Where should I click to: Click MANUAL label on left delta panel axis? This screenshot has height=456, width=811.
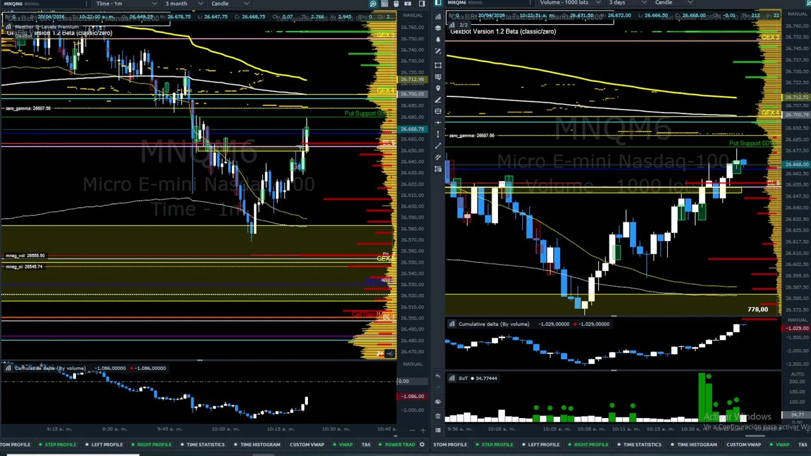click(x=412, y=364)
